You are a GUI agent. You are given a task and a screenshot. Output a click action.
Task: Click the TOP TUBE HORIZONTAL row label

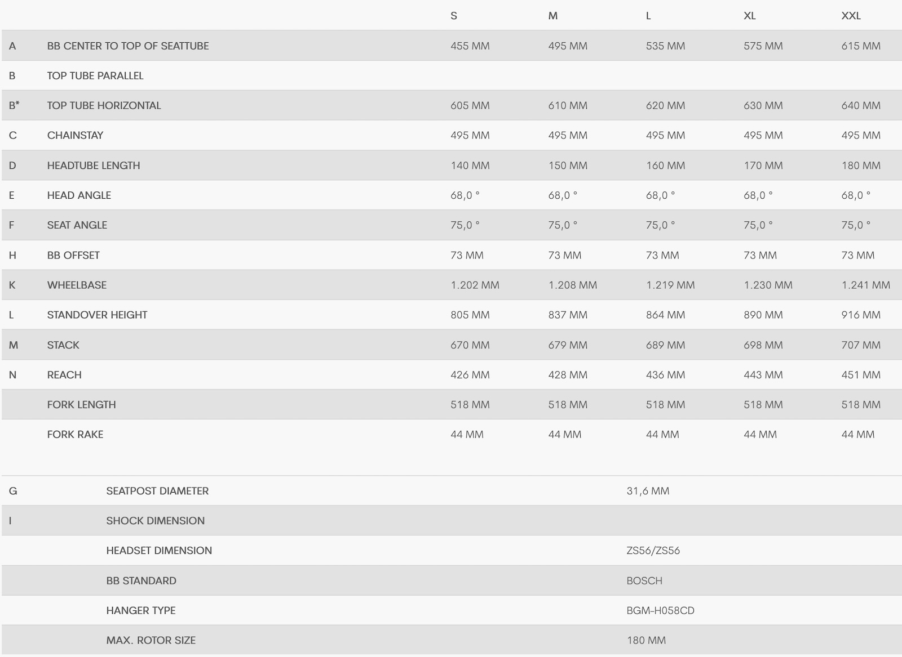104,106
